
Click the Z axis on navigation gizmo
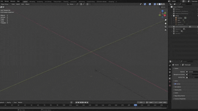pos(162,11)
